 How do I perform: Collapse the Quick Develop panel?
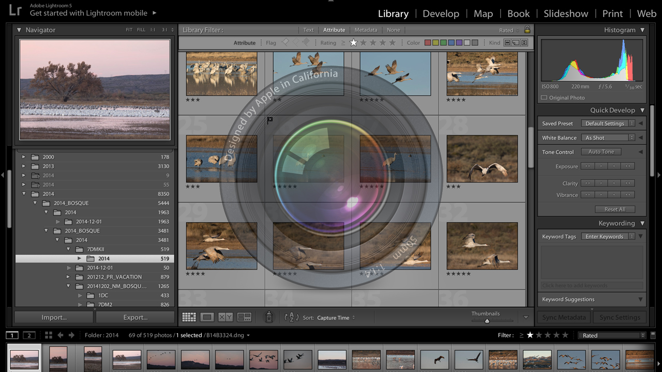tap(642, 110)
